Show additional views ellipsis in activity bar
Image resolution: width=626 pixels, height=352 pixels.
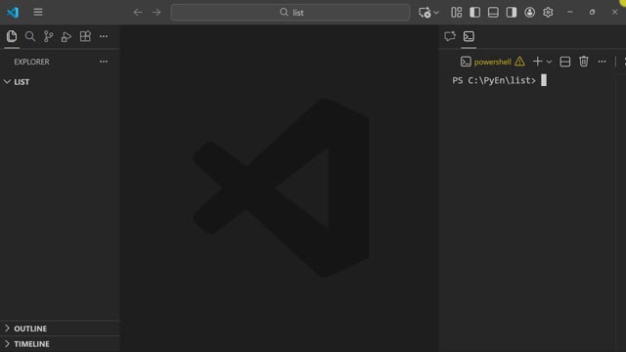click(104, 36)
